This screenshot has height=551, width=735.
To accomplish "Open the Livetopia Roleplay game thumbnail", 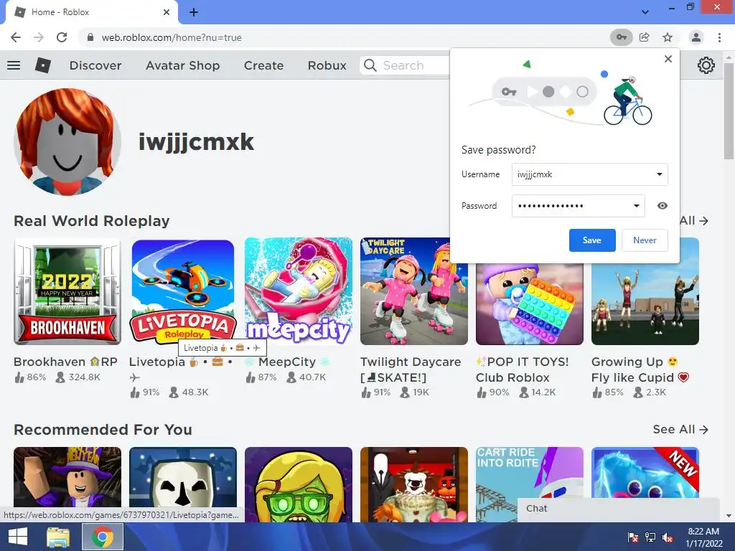I will [183, 291].
